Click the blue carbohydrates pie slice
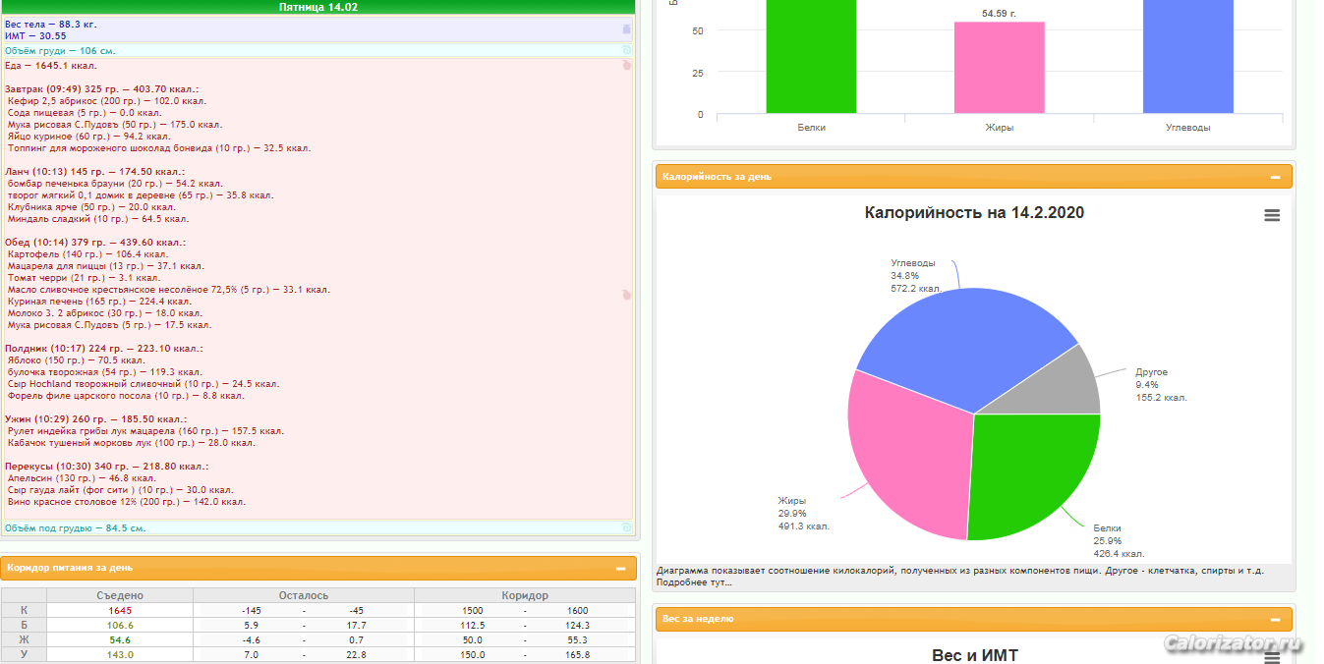Image resolution: width=1324 pixels, height=664 pixels. 953,344
